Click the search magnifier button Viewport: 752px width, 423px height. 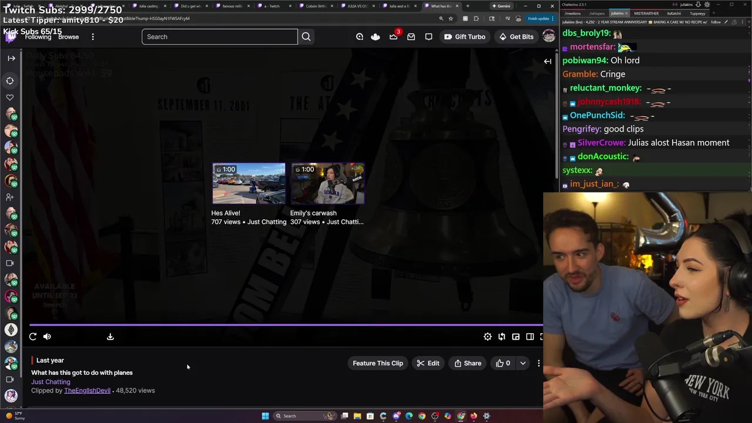306,36
